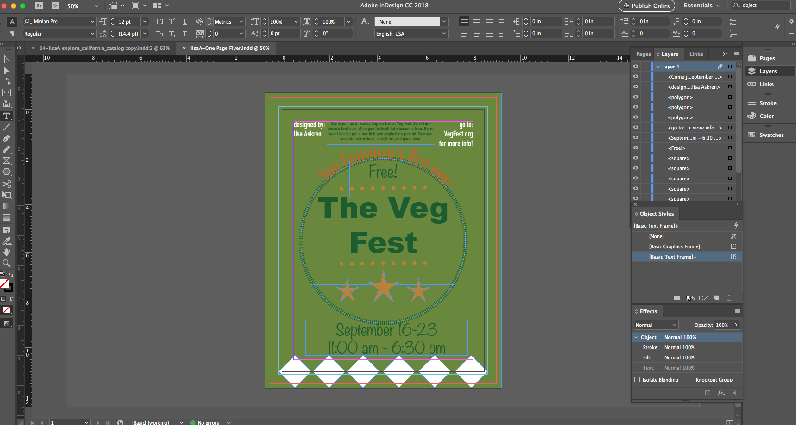Enable the Knockout Group checkbox
The width and height of the screenshot is (796, 425).
[690, 380]
